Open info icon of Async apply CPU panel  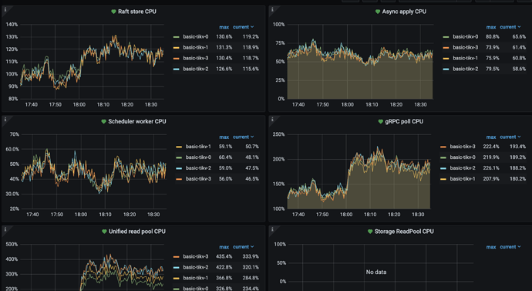(x=271, y=9)
